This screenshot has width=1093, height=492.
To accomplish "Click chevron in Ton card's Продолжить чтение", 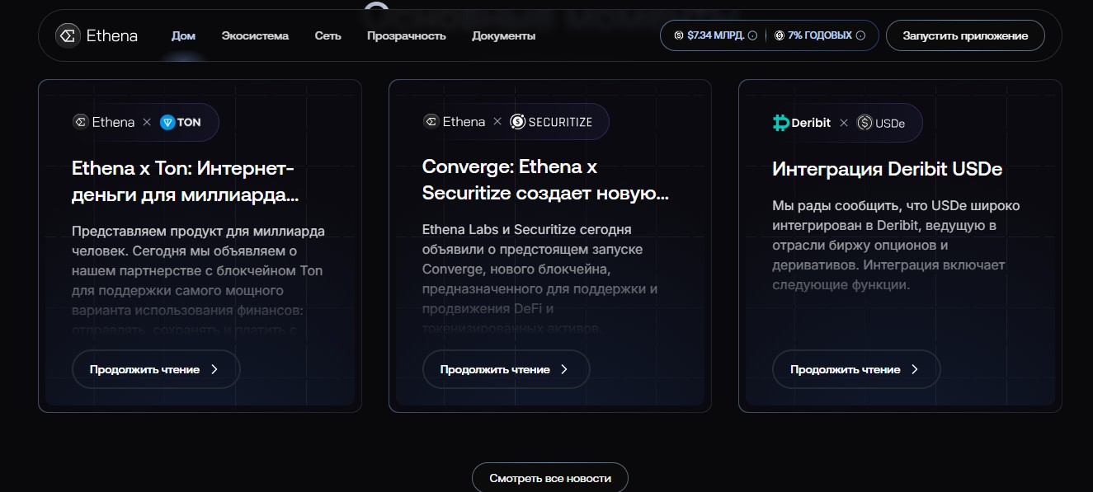I will point(214,369).
